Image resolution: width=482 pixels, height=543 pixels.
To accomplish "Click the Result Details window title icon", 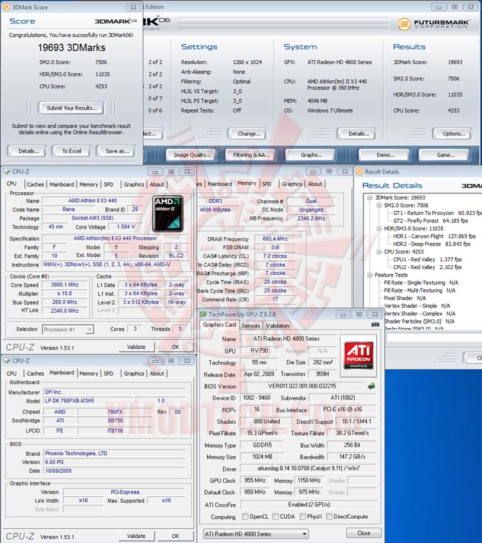I will click(x=359, y=171).
